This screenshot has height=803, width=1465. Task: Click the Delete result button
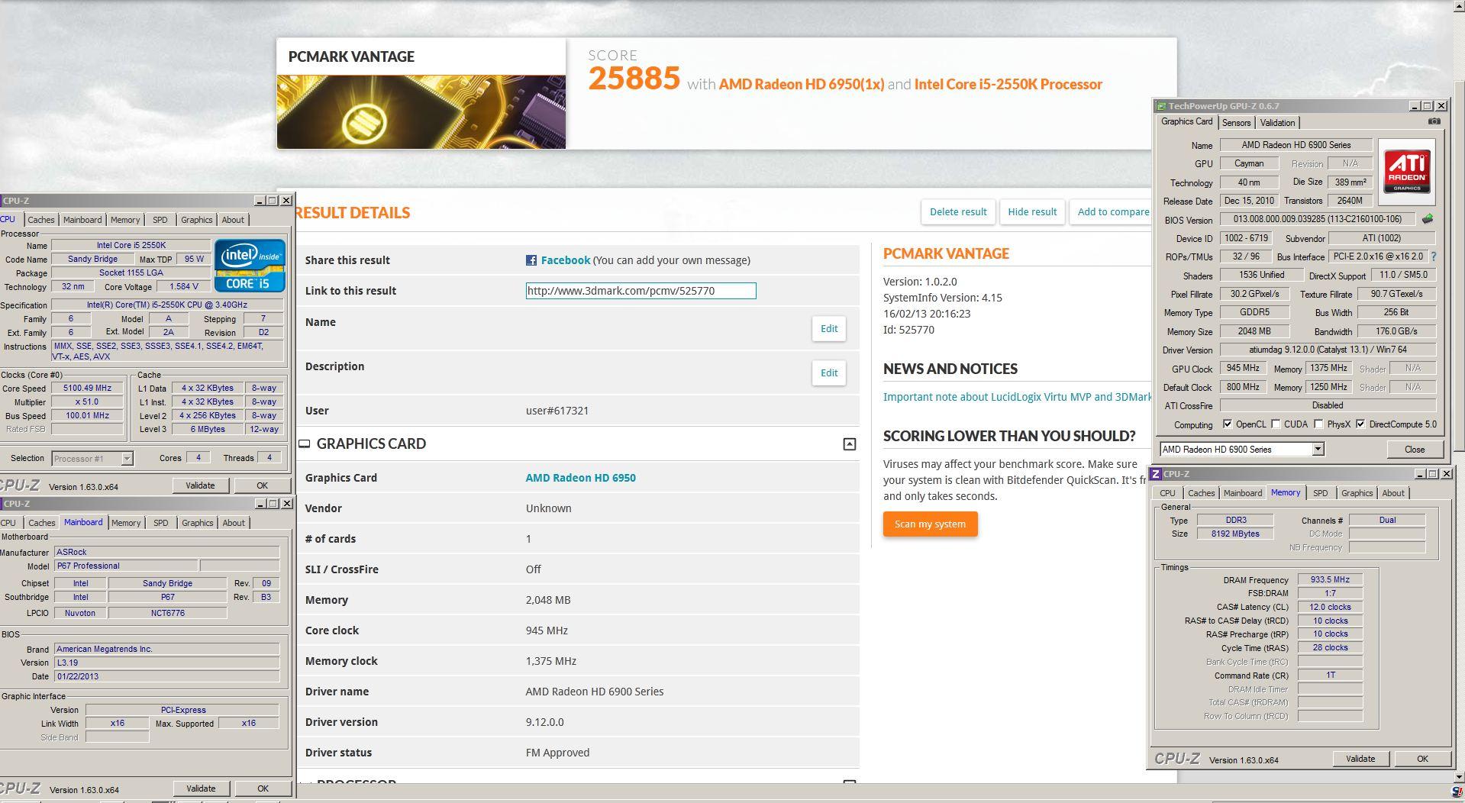(958, 212)
